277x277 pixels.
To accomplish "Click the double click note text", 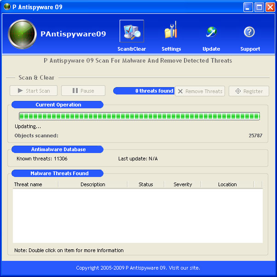I will click(x=69, y=250).
